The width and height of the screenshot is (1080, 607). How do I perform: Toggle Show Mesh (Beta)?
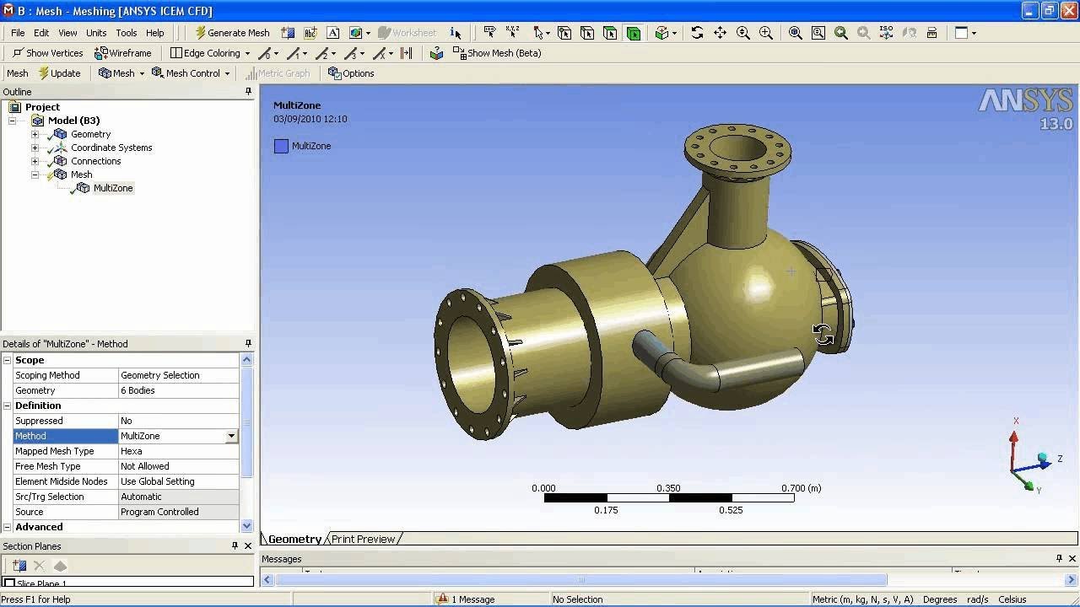click(x=497, y=53)
